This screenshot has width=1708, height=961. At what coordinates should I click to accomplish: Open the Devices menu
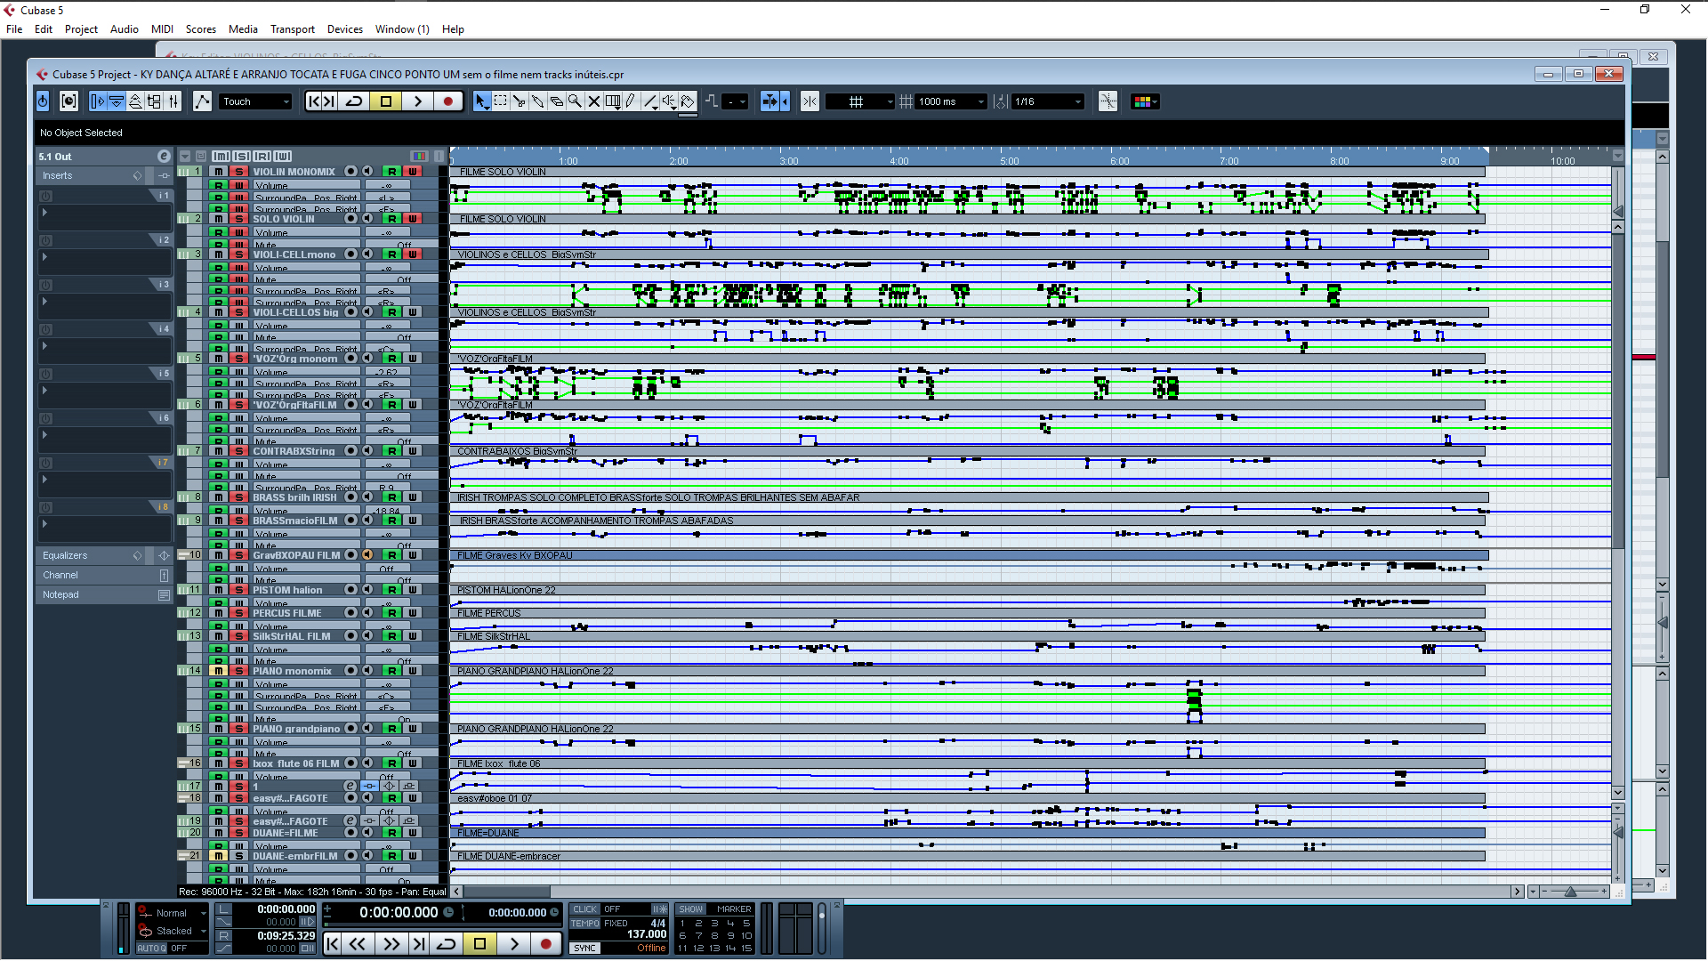344,29
